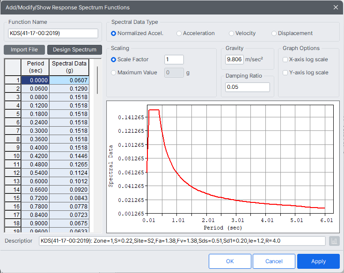This screenshot has width=344, height=273.
Task: Click the response spectrum graph curve plateau
Action: (x=154, y=110)
